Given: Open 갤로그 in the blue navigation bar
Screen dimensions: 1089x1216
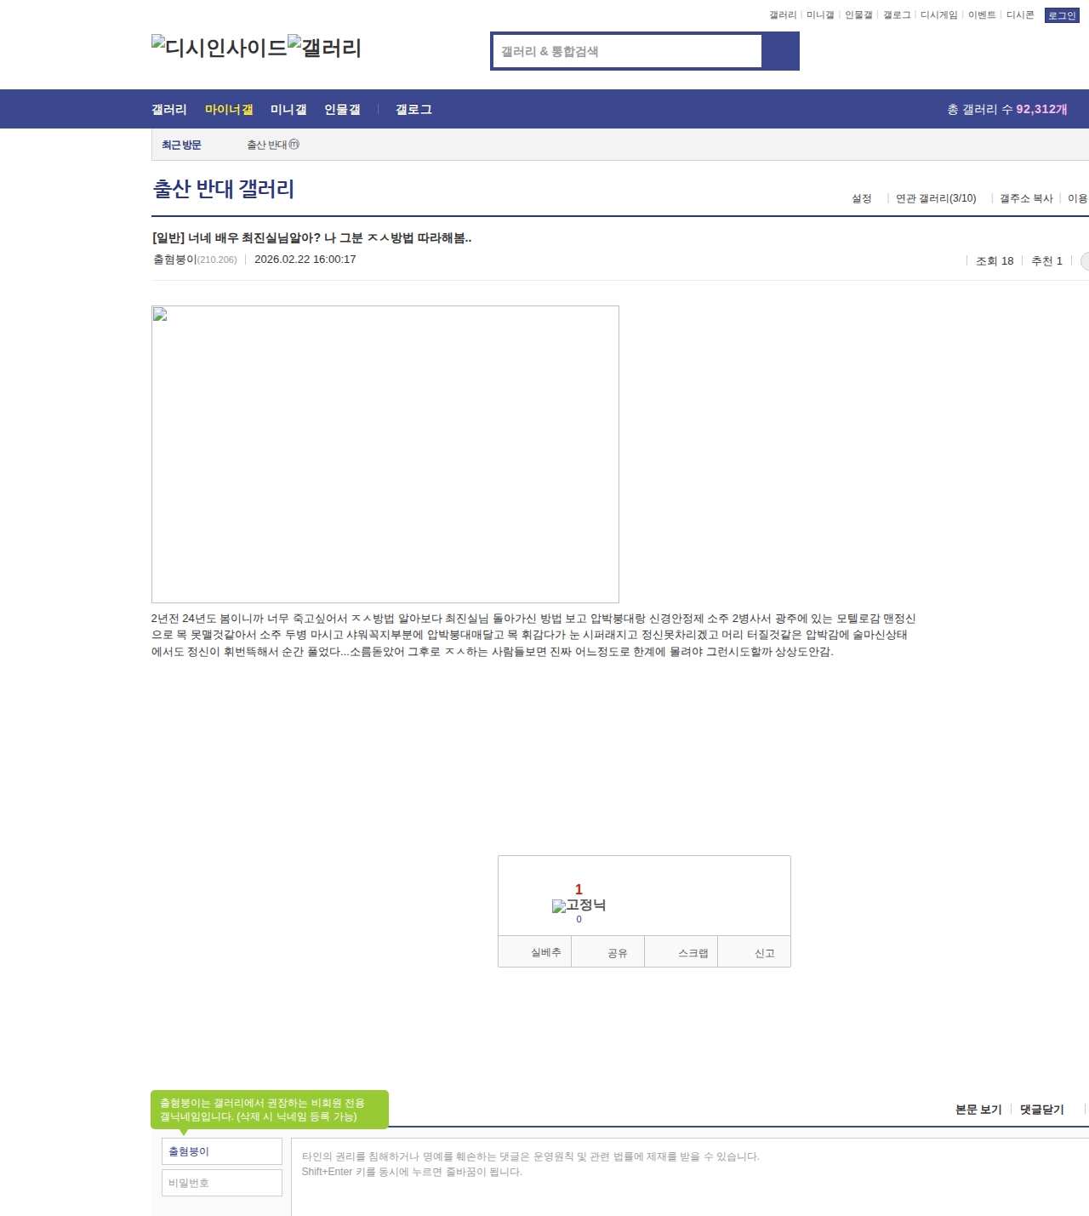Looking at the screenshot, I should pos(413,110).
